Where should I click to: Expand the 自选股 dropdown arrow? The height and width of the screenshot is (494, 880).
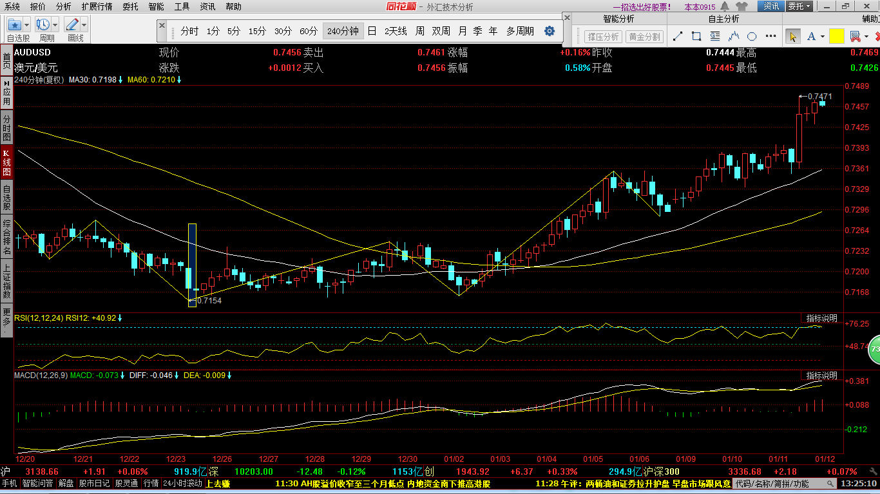[x=28, y=24]
